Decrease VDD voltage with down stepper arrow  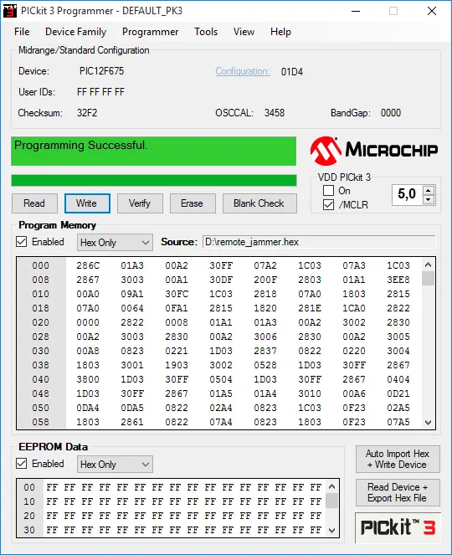click(x=429, y=199)
